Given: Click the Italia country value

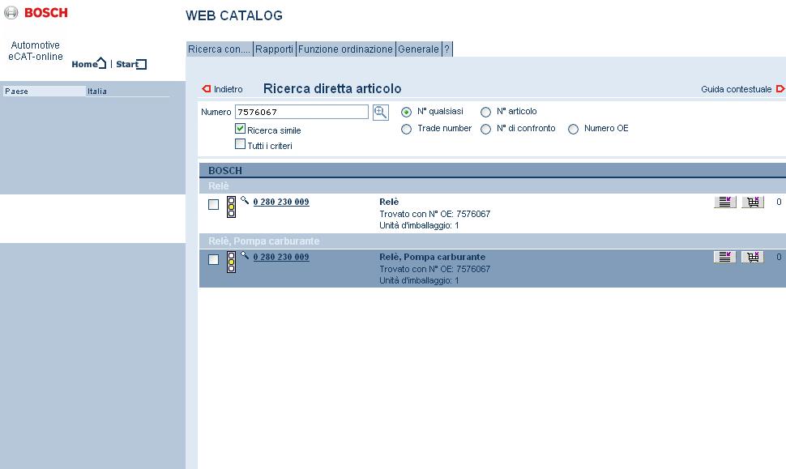Looking at the screenshot, I should (x=97, y=92).
